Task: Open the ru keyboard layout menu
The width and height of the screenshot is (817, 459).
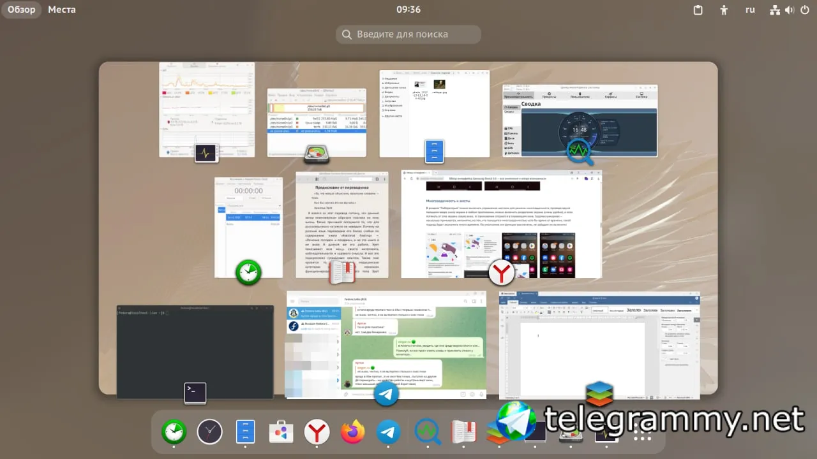Action: pyautogui.click(x=751, y=10)
